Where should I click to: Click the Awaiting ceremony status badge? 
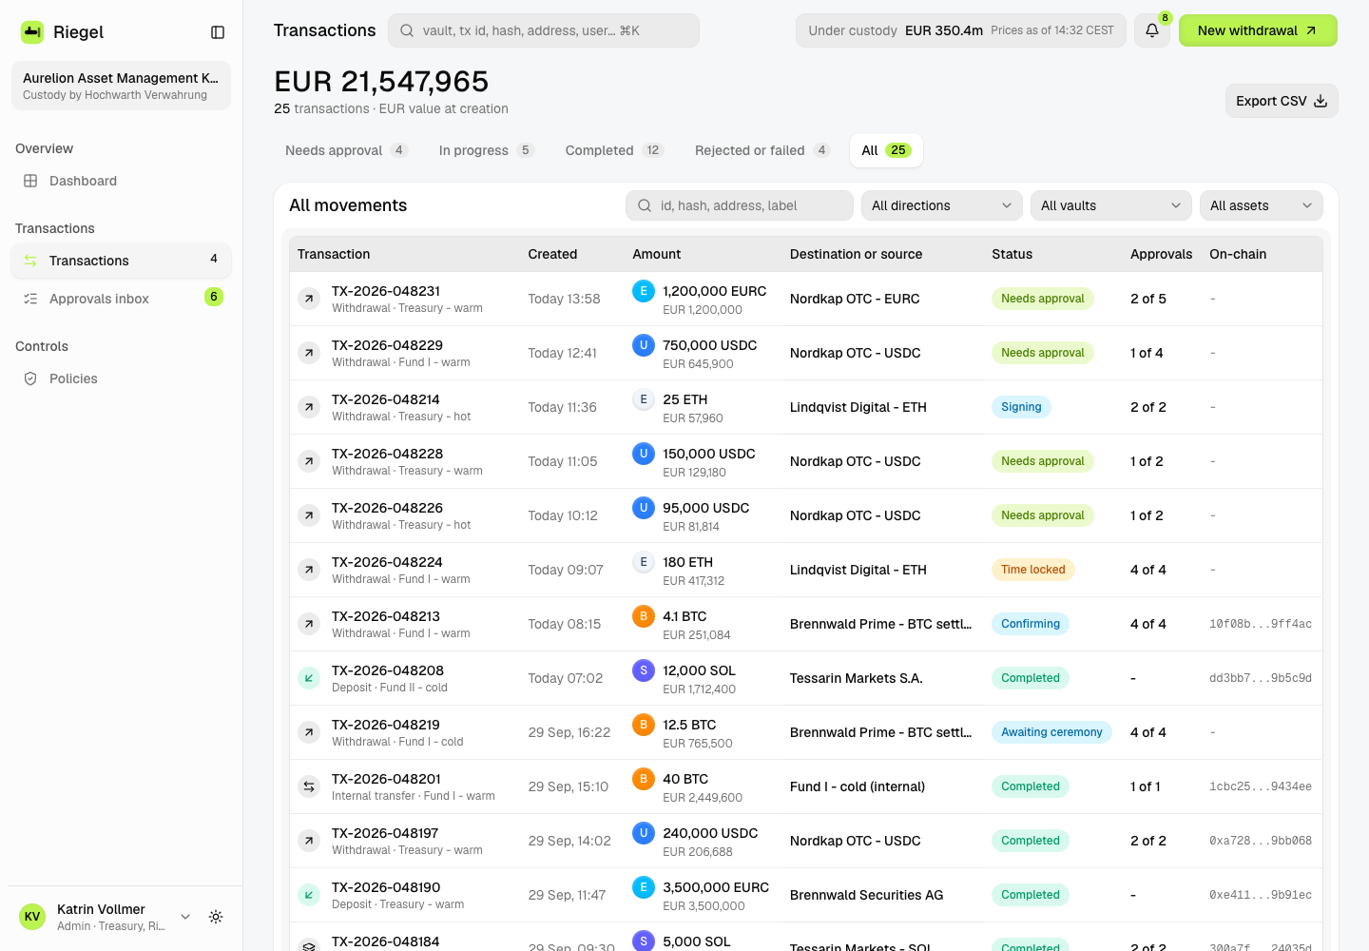coord(1051,732)
